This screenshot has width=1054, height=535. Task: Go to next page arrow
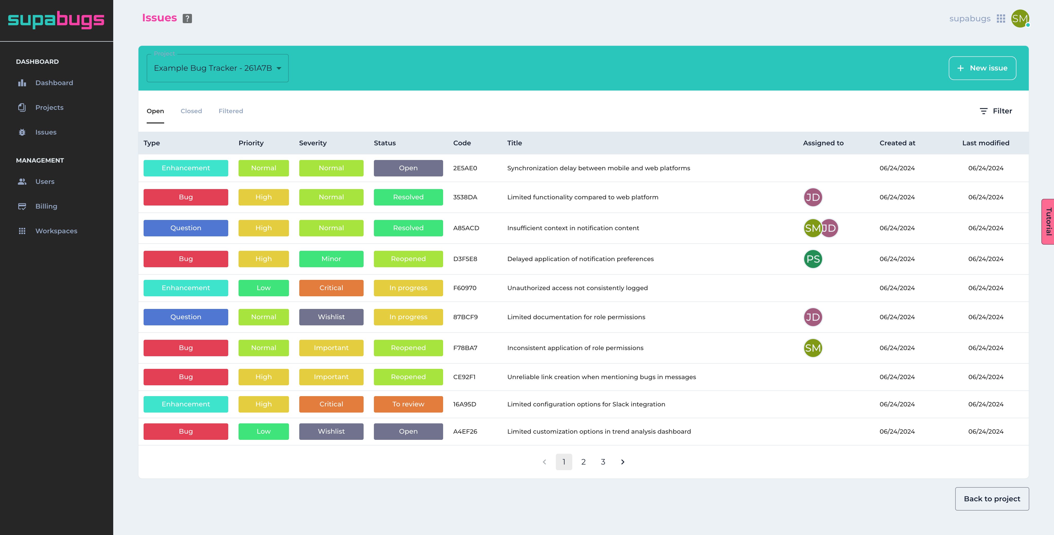623,462
